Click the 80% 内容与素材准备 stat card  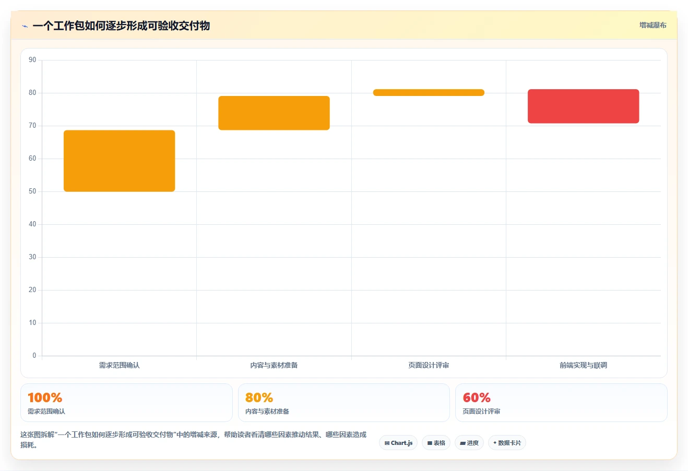344,403
